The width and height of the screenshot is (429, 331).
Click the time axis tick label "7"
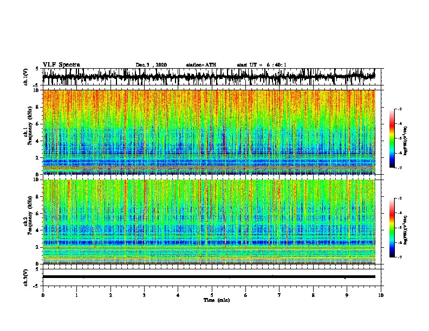[279, 295]
